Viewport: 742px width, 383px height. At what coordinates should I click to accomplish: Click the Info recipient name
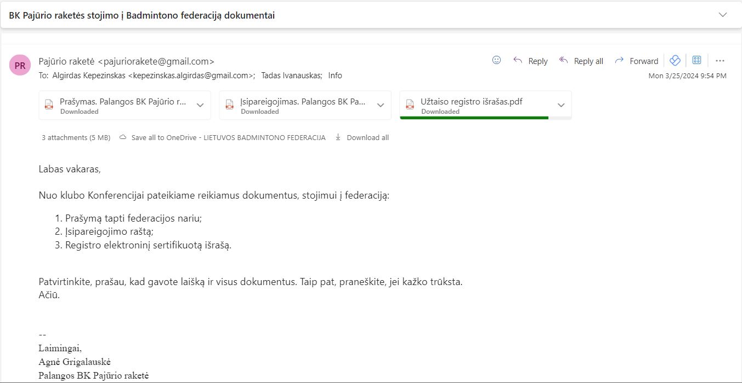pyautogui.click(x=335, y=76)
